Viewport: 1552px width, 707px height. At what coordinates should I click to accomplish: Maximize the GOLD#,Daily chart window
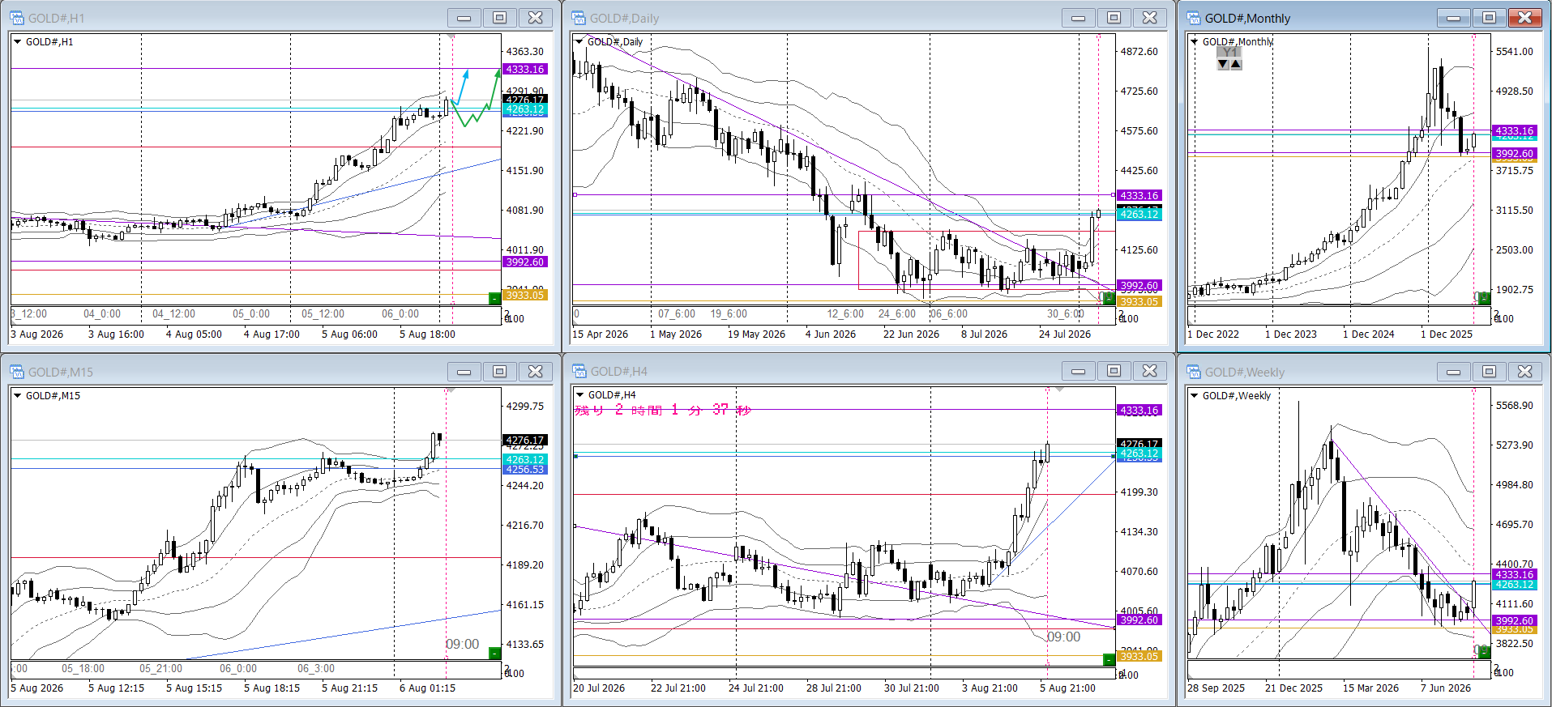1114,18
